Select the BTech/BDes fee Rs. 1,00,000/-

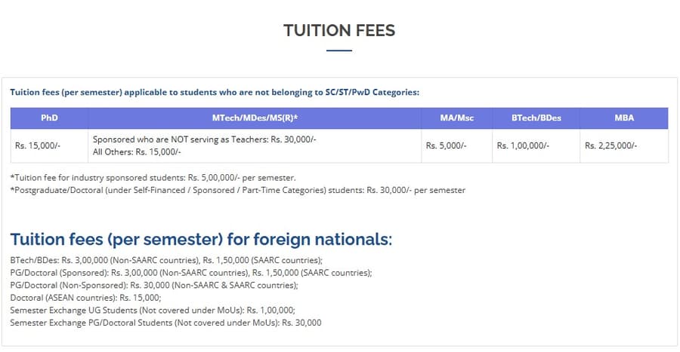click(x=523, y=145)
